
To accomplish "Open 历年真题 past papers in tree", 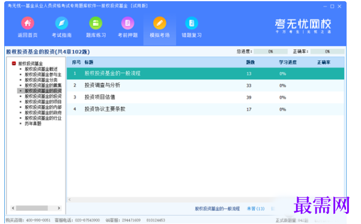I will pyautogui.click(x=33, y=124).
